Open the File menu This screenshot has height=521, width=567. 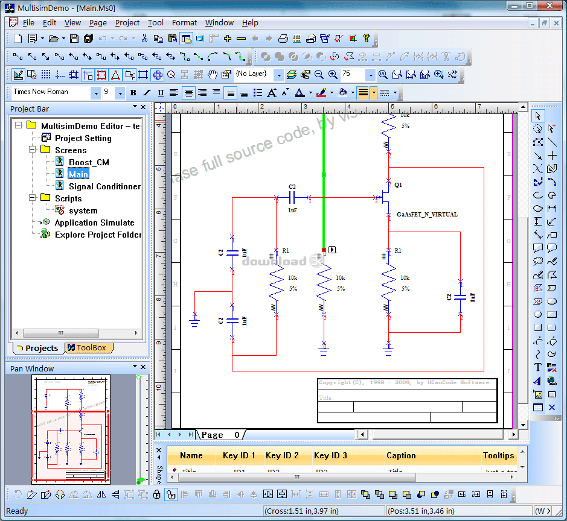28,23
